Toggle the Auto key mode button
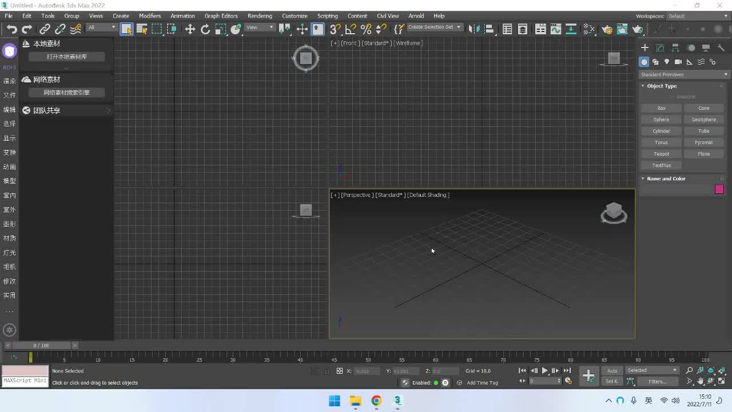This screenshot has height=412, width=732. 612,371
